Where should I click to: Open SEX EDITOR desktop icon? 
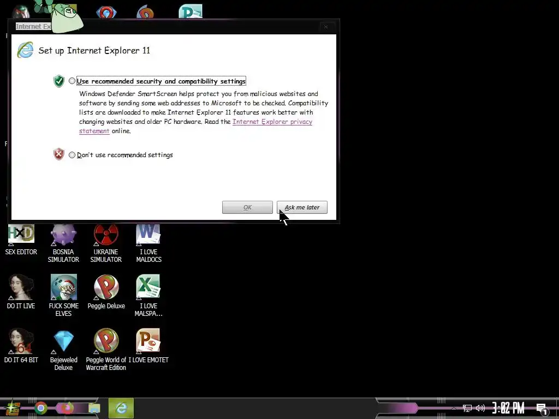point(21,240)
